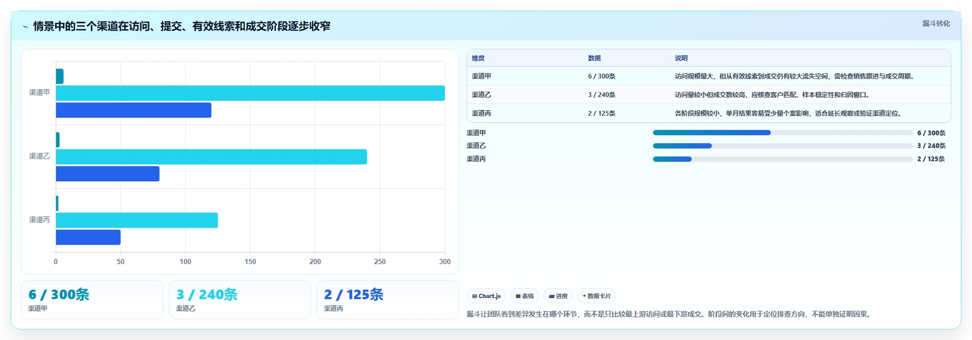Click the 3 / 240条 value after the progress bar

pyautogui.click(x=931, y=146)
